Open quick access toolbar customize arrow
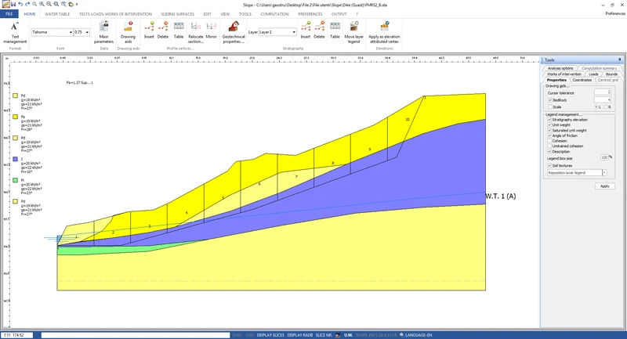The image size is (627, 339). [77, 4]
